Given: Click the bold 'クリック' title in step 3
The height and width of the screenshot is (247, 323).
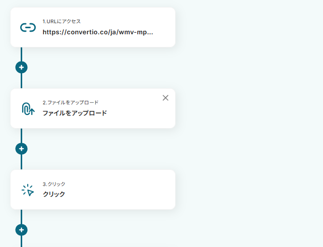Looking at the screenshot, I should [x=54, y=194].
